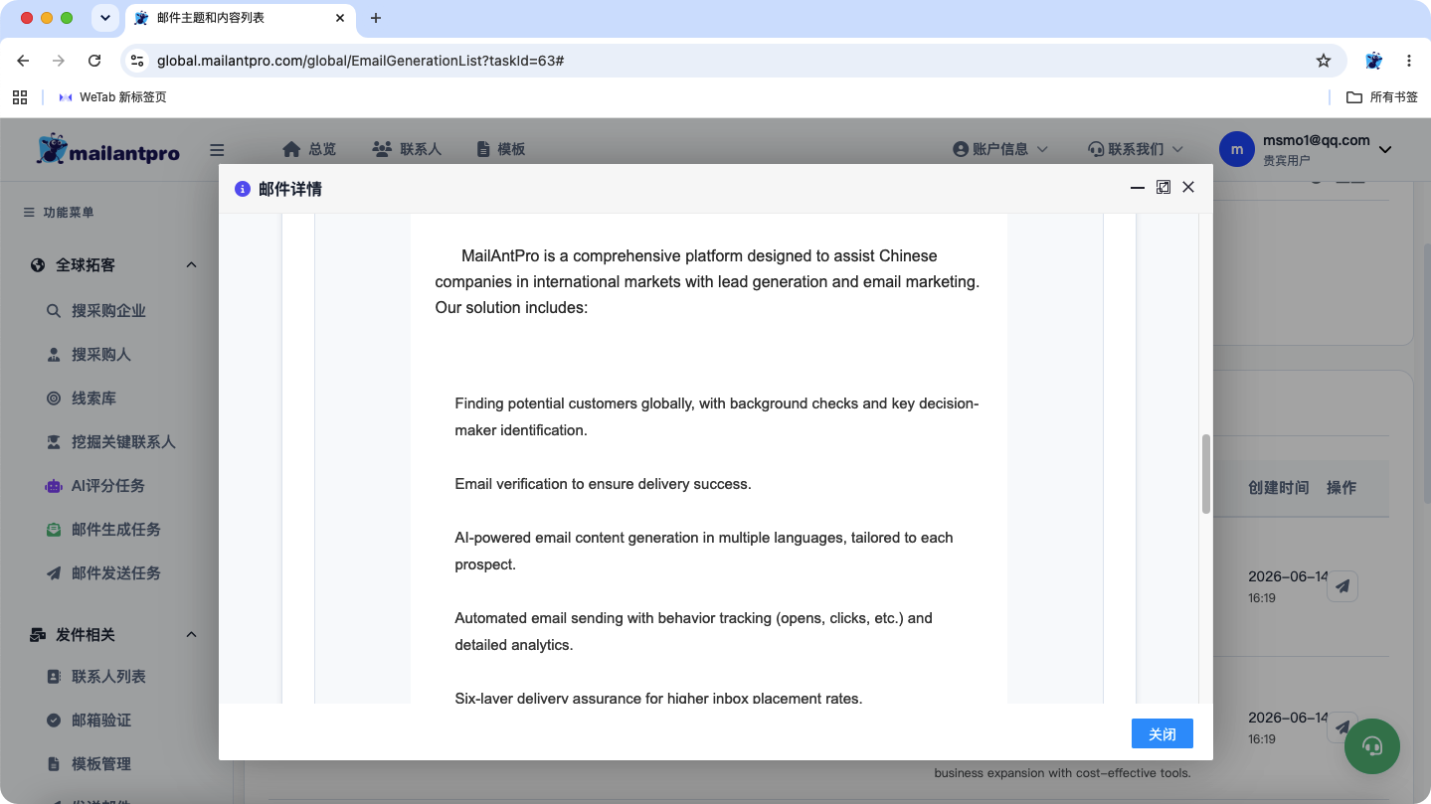Open a new browser tab with plus button
1431x804 pixels.
pyautogui.click(x=375, y=18)
